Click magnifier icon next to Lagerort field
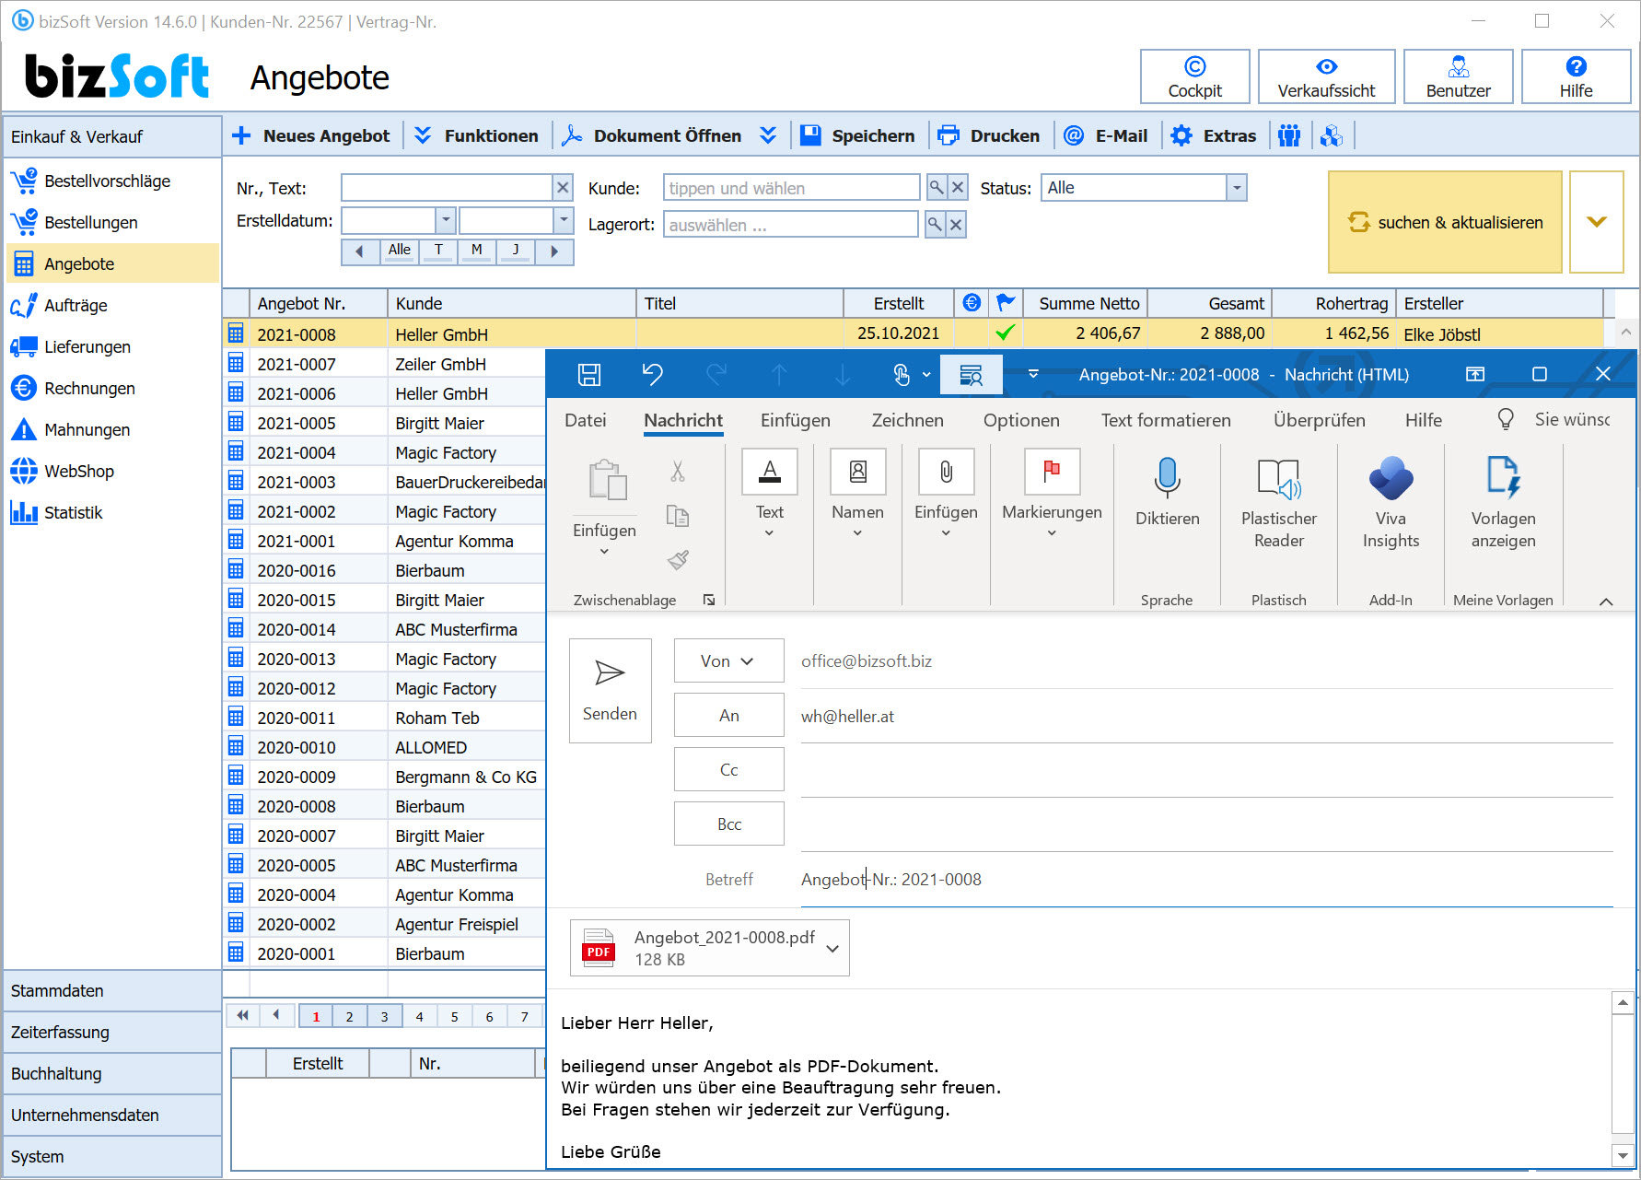 coord(934,225)
